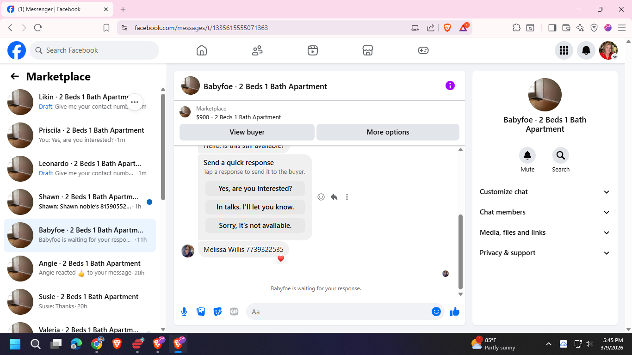Attach a photo with the image icon
Screen dimensions: 632x355
click(x=201, y=312)
